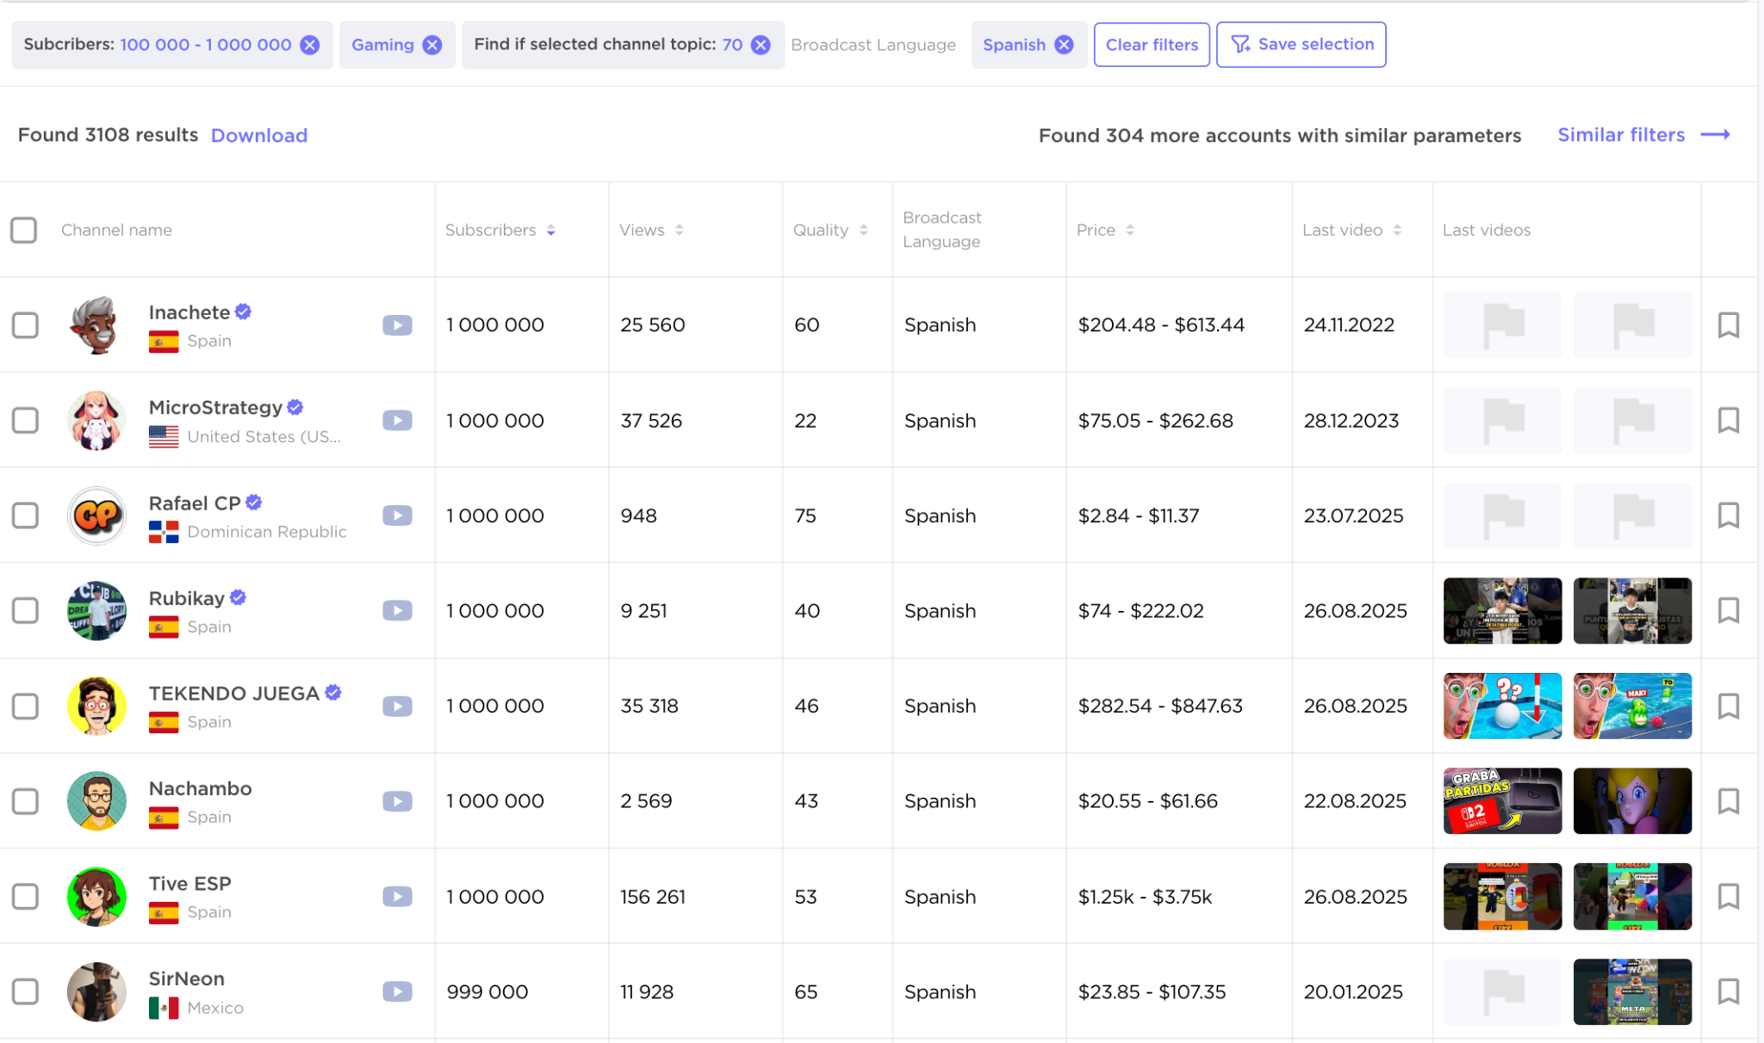
Task: Click the Save selection button
Action: click(x=1301, y=45)
